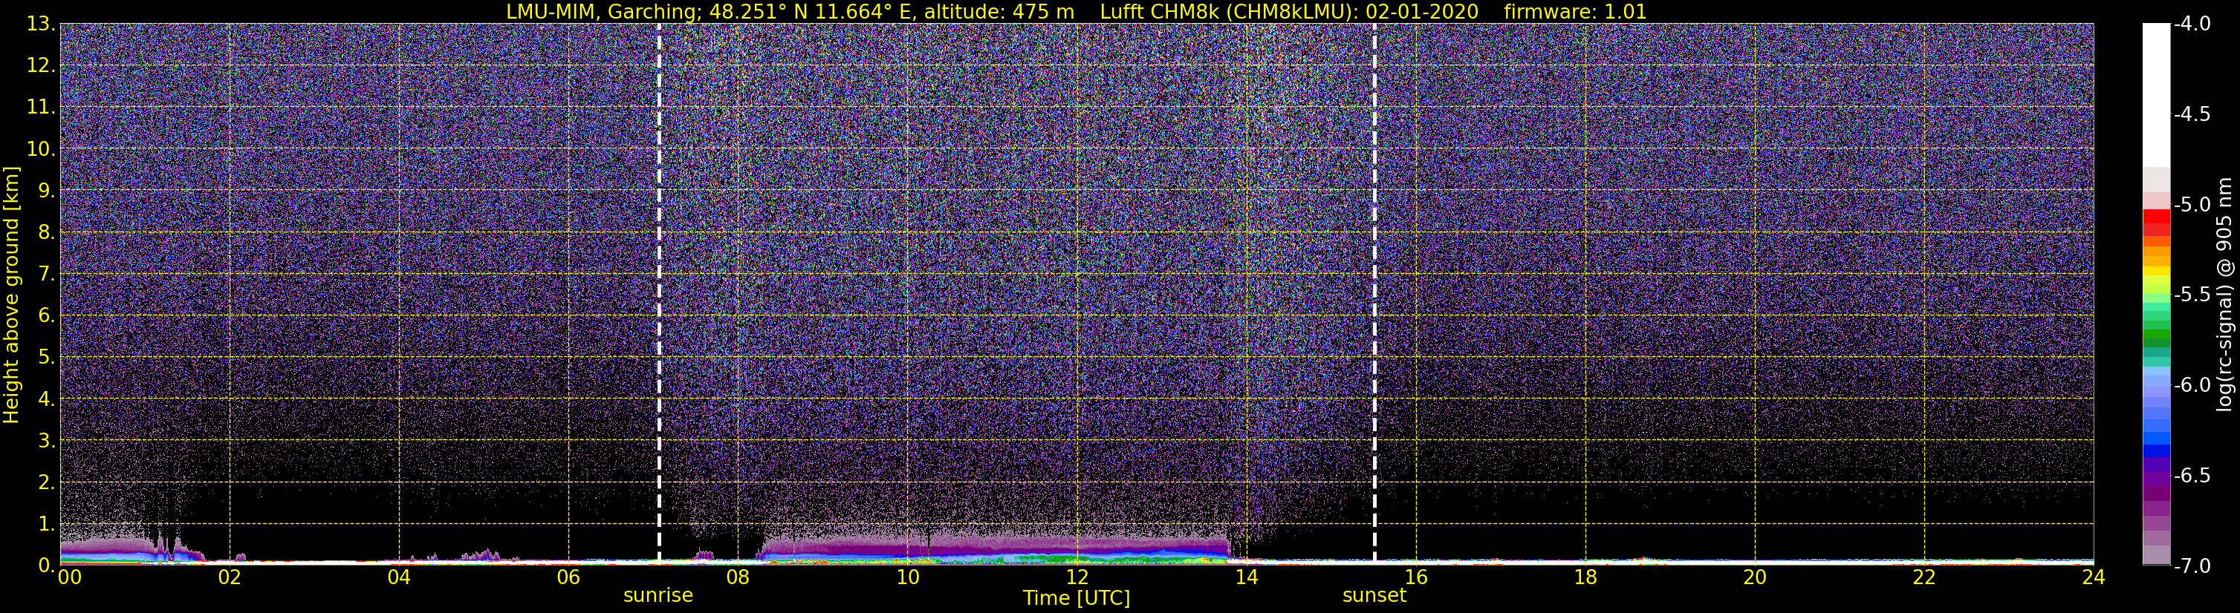Screen dimensions: 2240x613
Task: Click the '-5.0' colorbar tick label
Action: coord(2191,205)
